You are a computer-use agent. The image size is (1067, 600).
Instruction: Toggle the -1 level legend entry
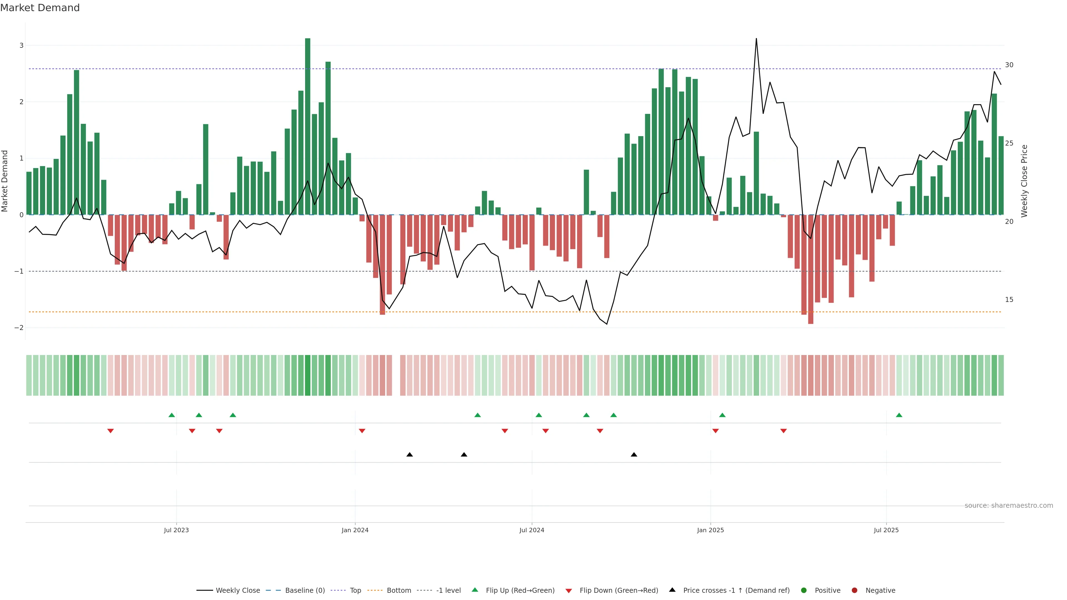click(448, 590)
